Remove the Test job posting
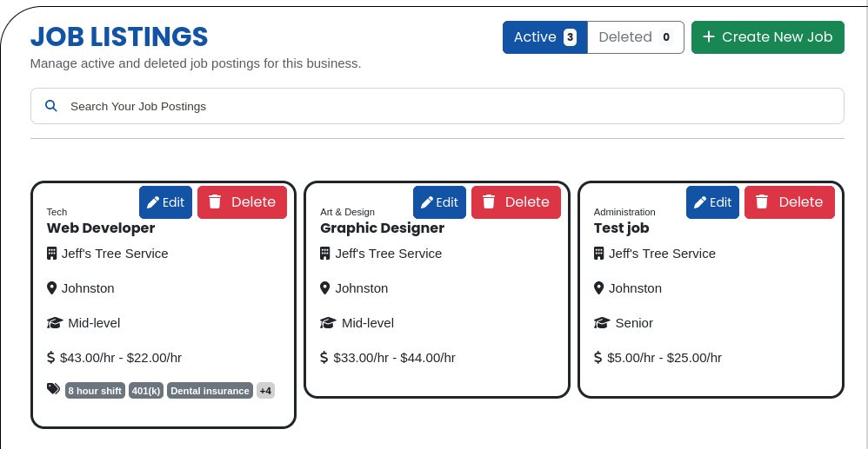868x449 pixels. 789,202
